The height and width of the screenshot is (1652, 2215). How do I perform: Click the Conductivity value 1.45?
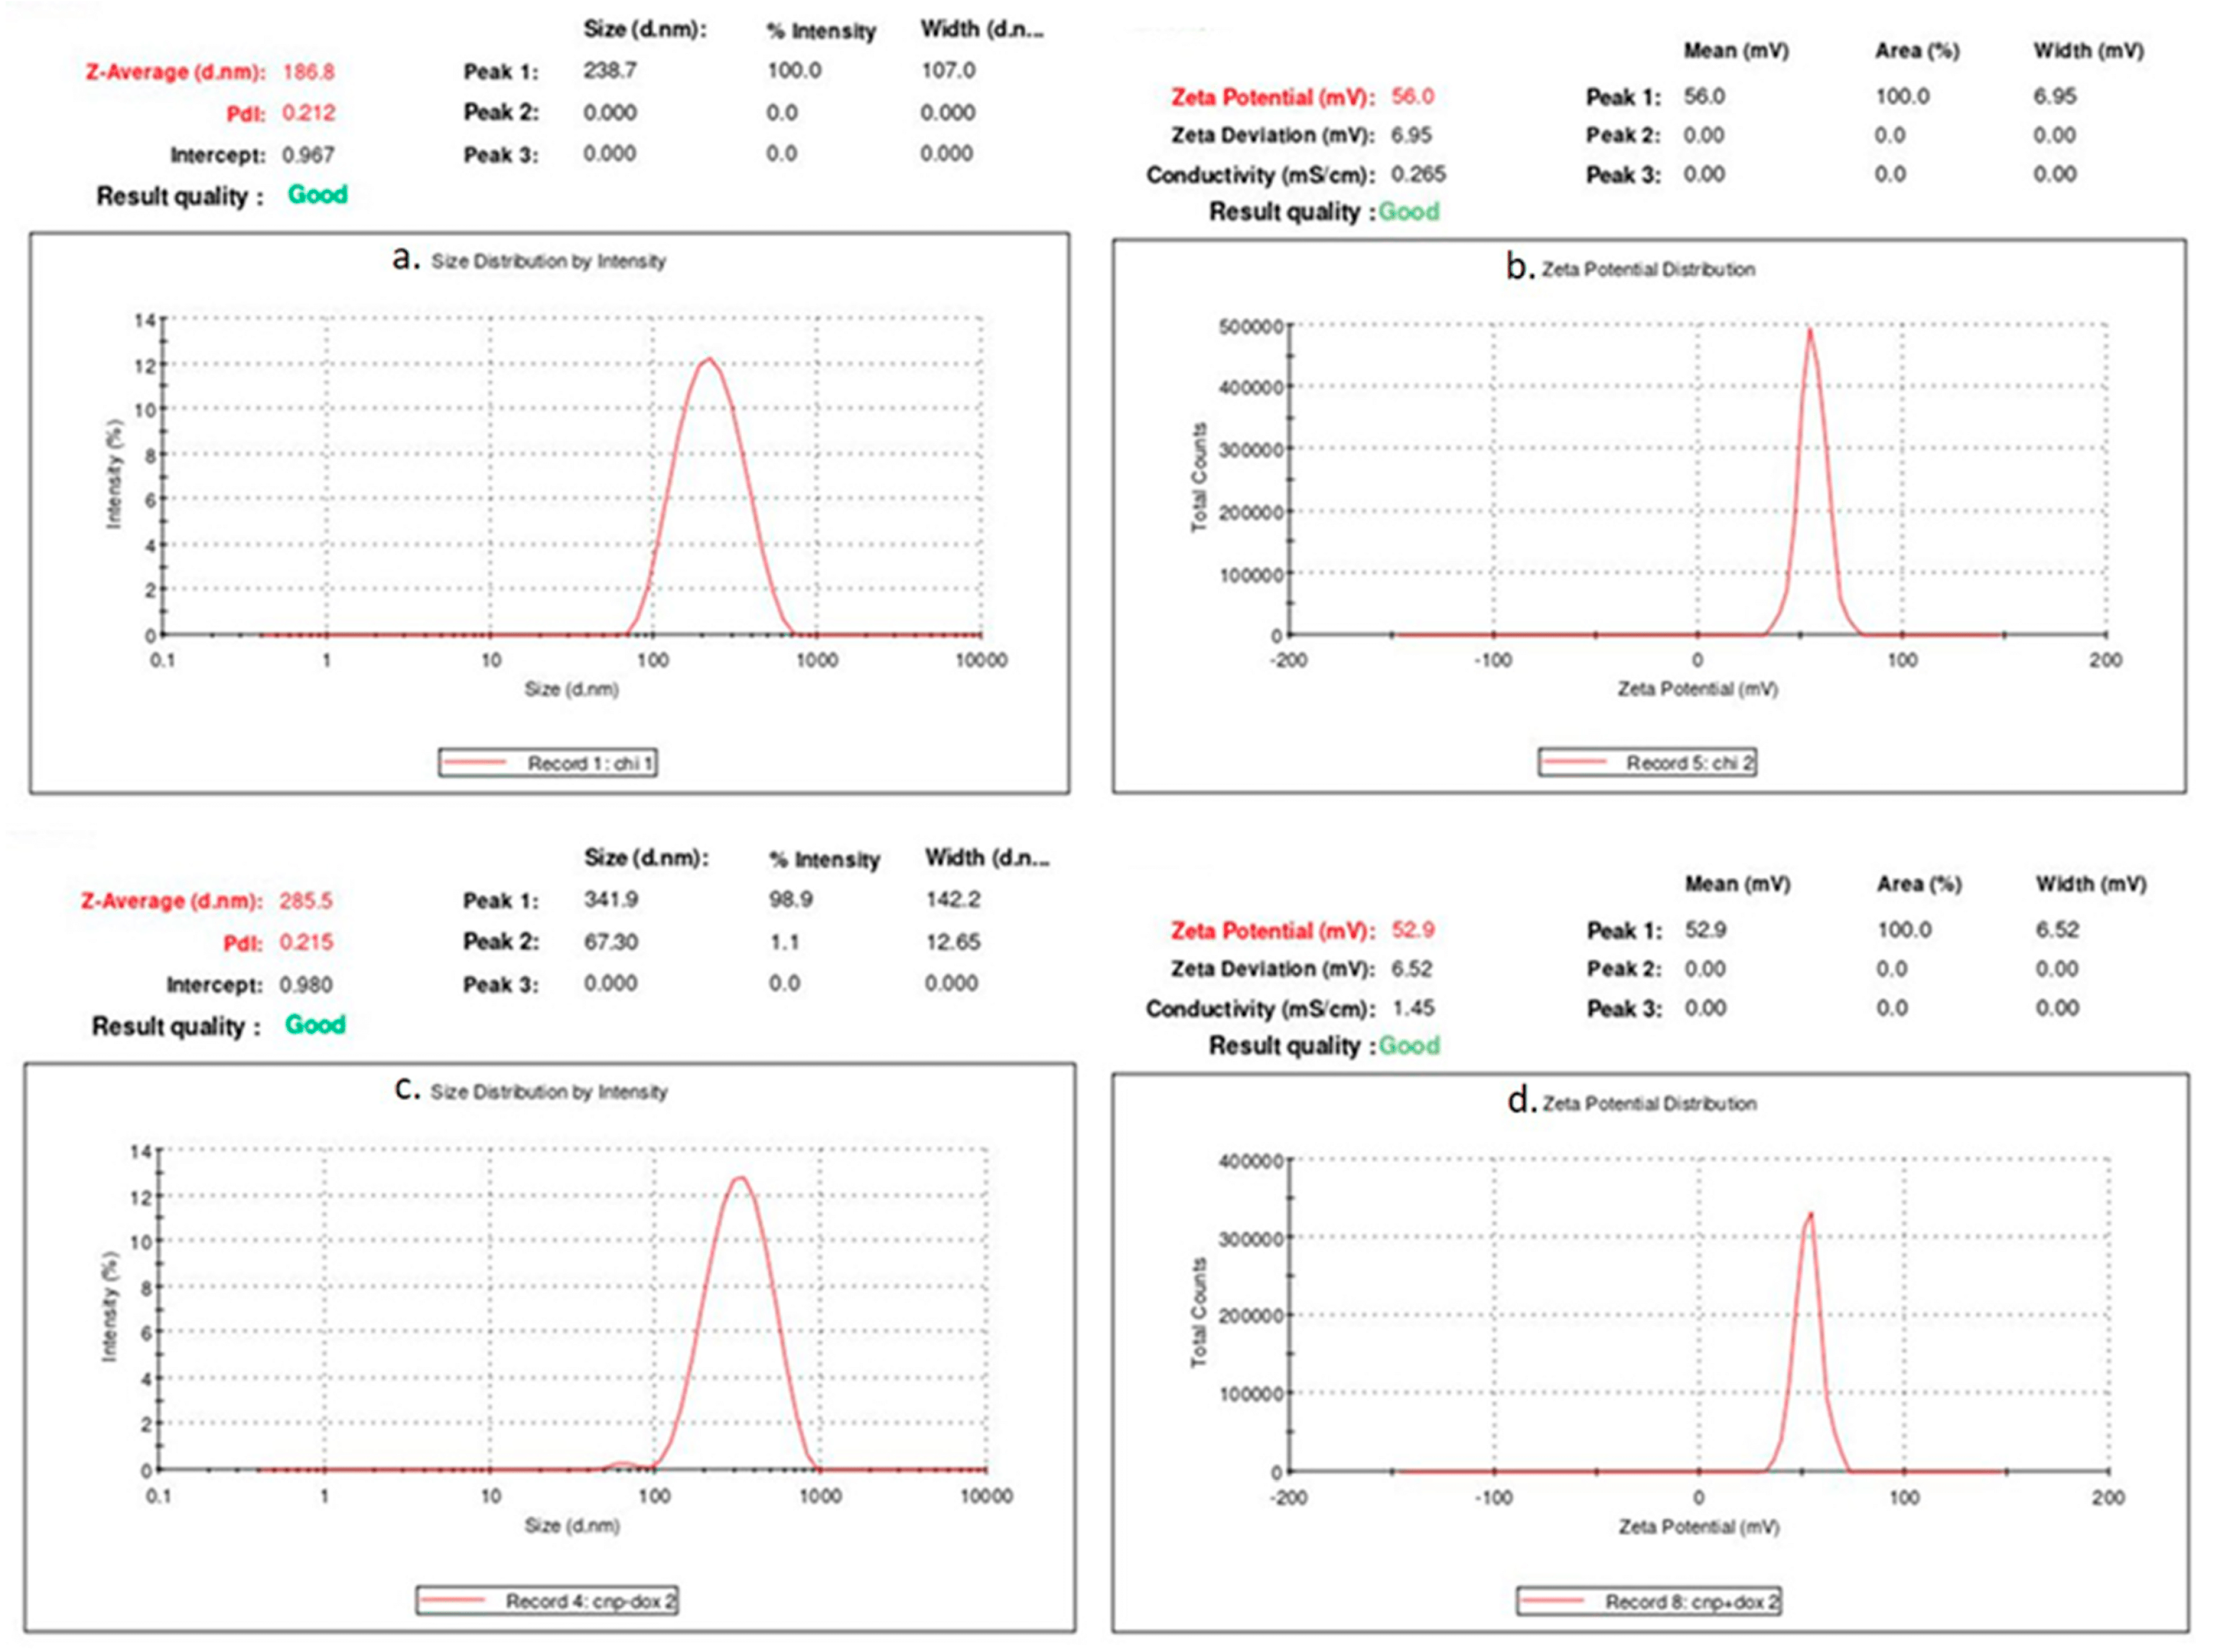click(x=1412, y=1008)
